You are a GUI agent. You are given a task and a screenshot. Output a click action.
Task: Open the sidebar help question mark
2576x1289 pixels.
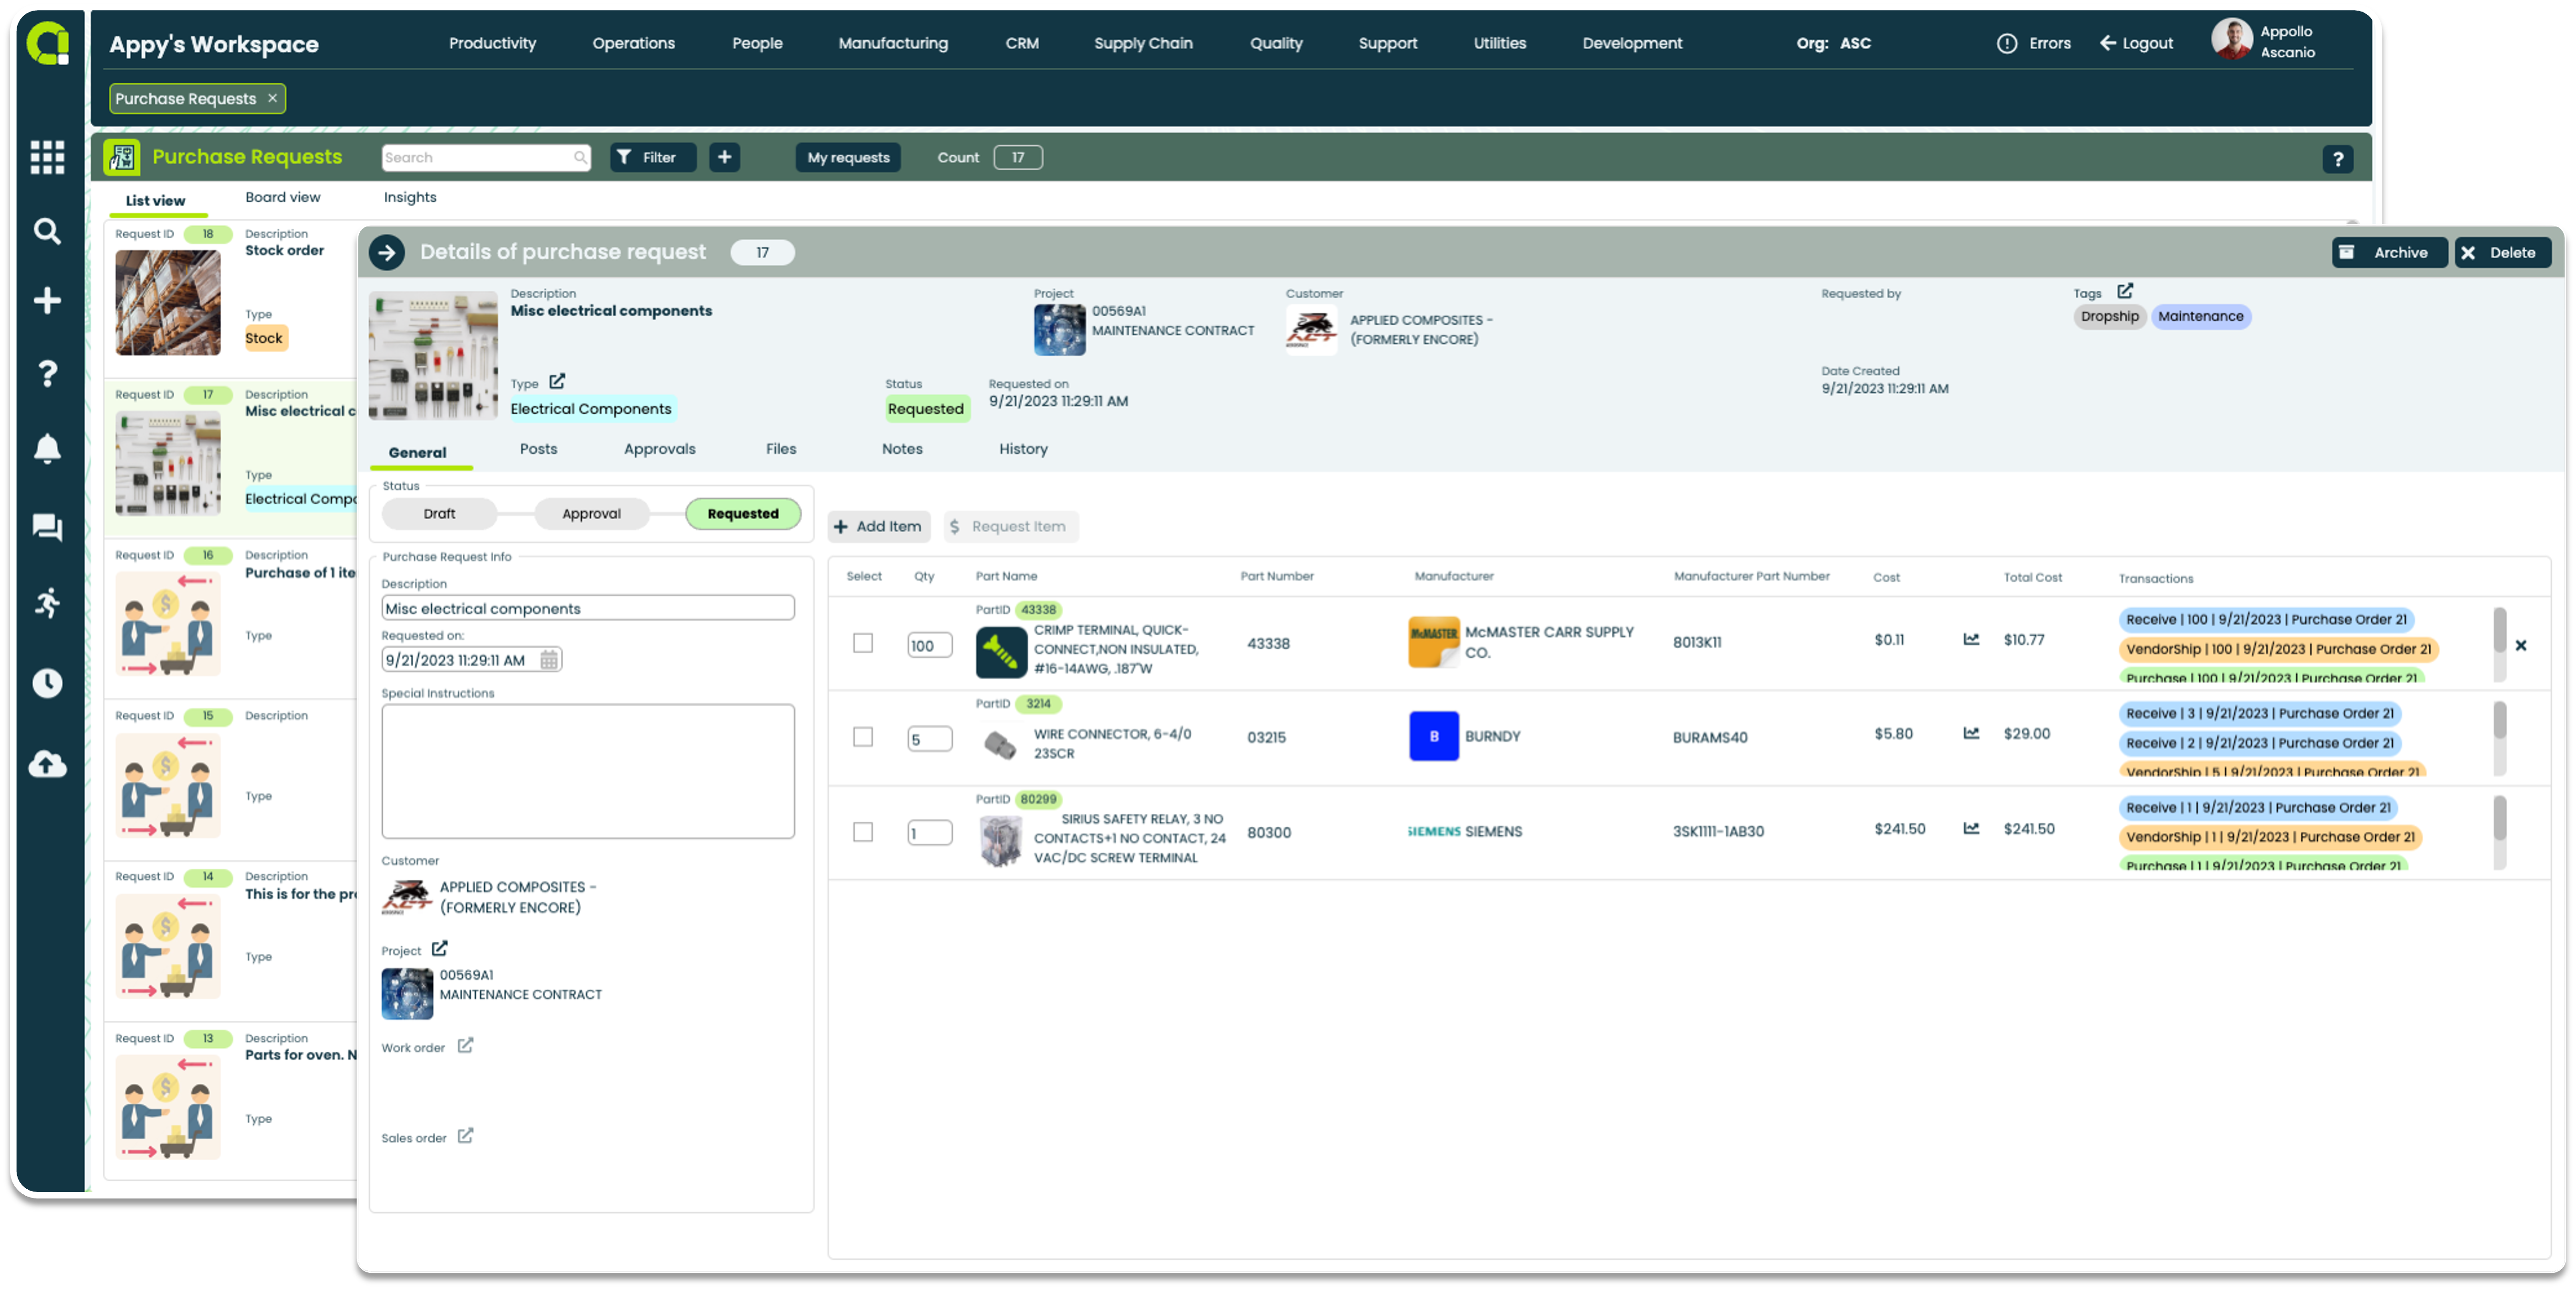(47, 373)
